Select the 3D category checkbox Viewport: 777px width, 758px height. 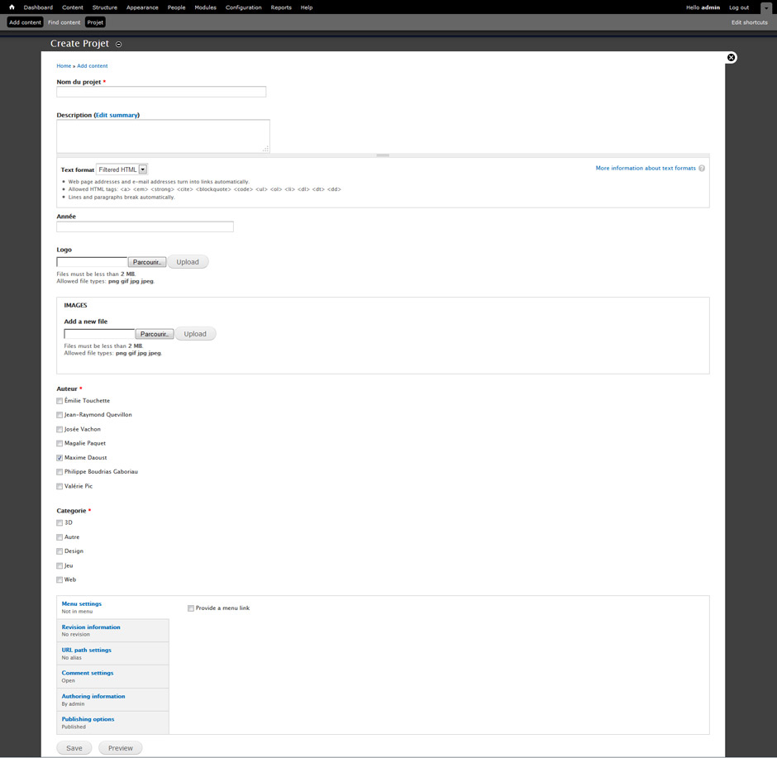pos(60,522)
